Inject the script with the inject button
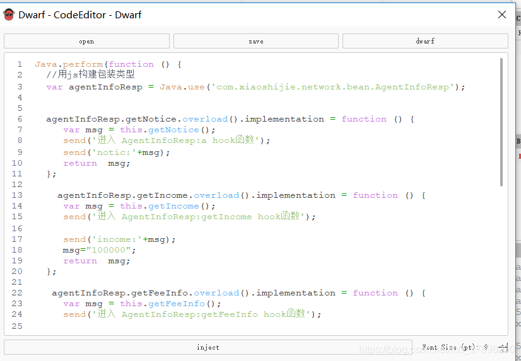 click(208, 347)
